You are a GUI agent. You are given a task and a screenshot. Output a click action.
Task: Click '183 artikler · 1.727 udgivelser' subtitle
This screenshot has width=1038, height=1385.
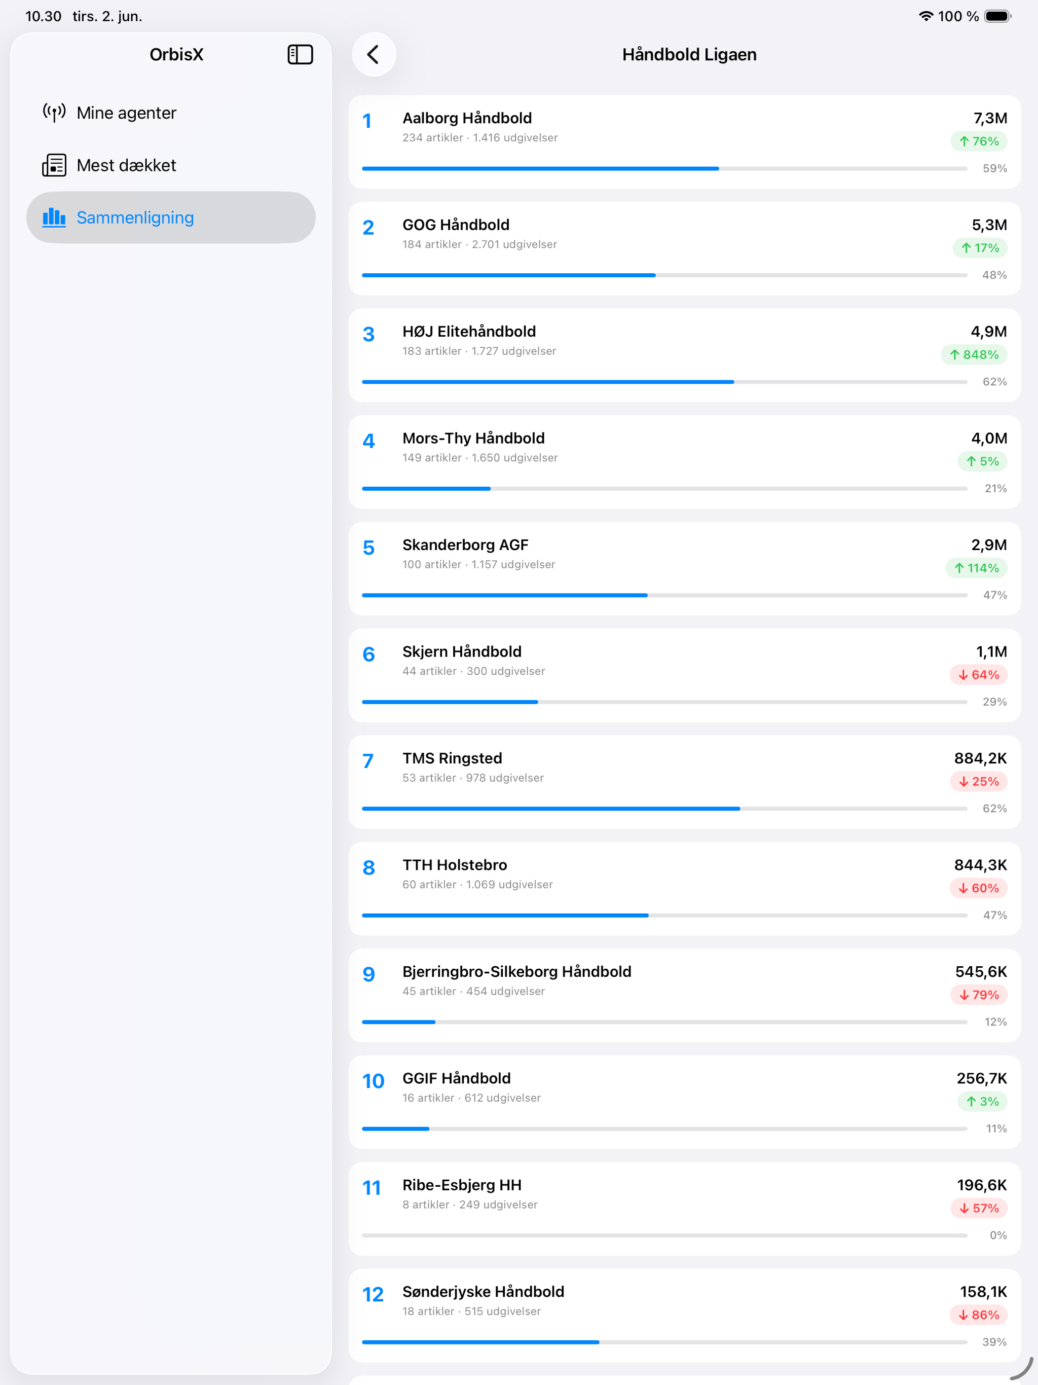[x=479, y=351]
